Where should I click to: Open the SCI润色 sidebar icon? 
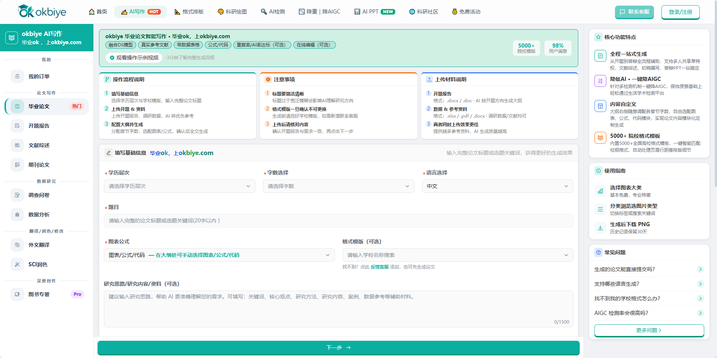coord(17,264)
